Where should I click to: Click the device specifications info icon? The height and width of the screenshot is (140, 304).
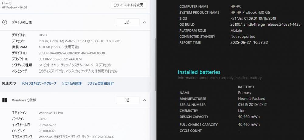coord(5,22)
